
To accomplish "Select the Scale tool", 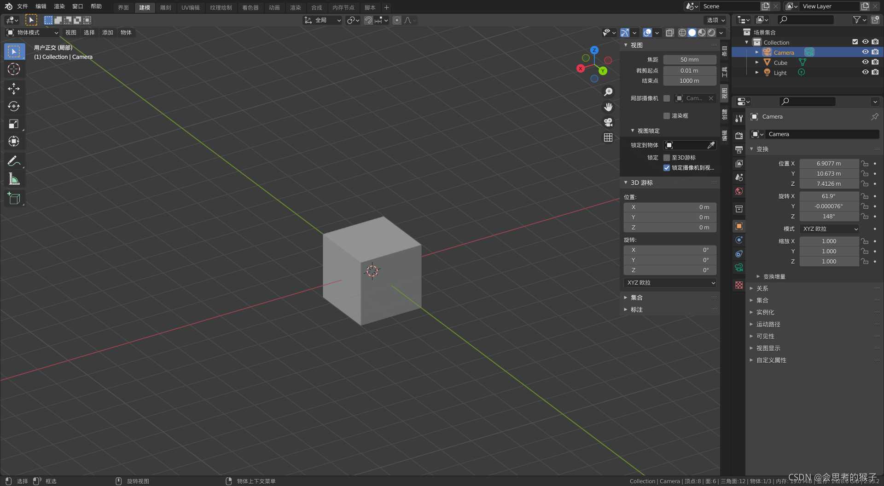I will [x=14, y=124].
